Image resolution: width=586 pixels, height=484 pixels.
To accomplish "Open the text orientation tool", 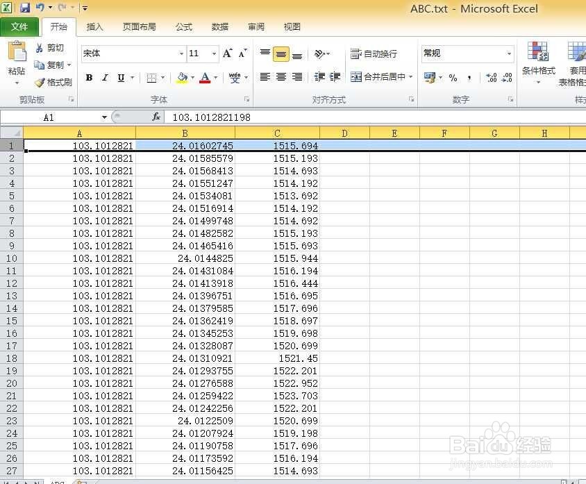I will (319, 54).
